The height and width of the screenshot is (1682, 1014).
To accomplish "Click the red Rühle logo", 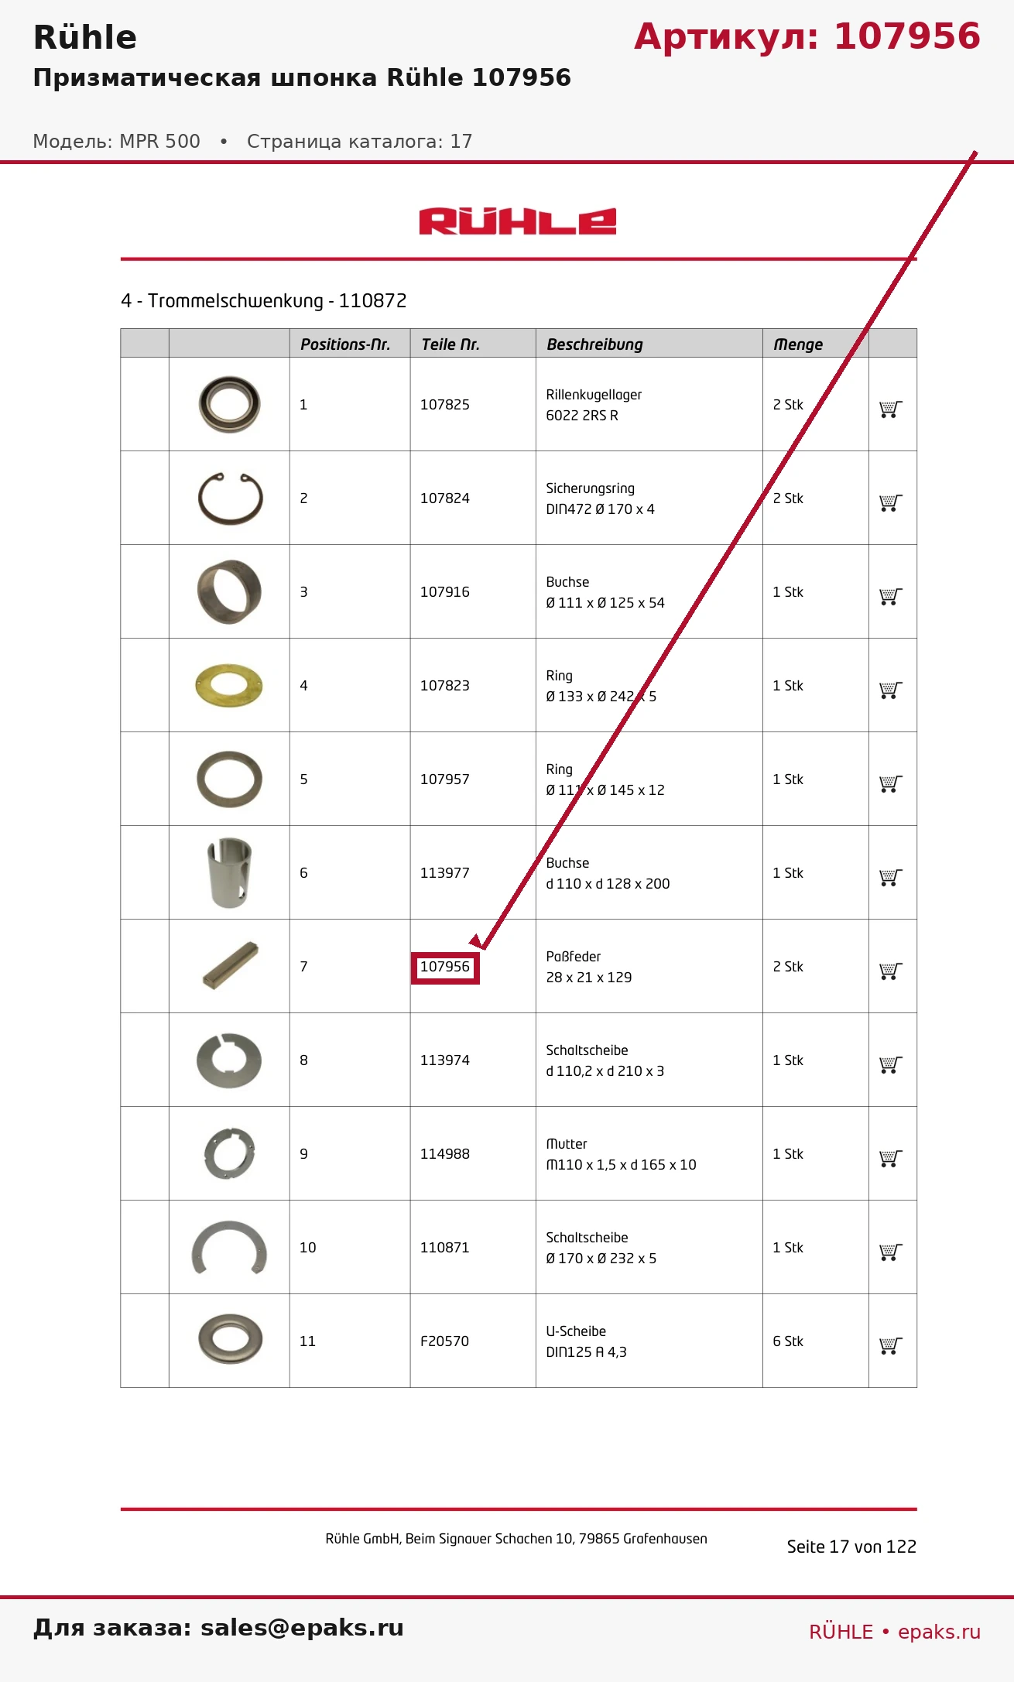I will (x=518, y=221).
